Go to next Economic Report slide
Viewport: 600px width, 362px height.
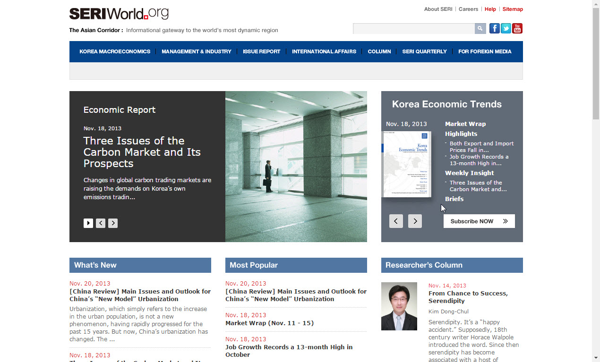click(113, 223)
